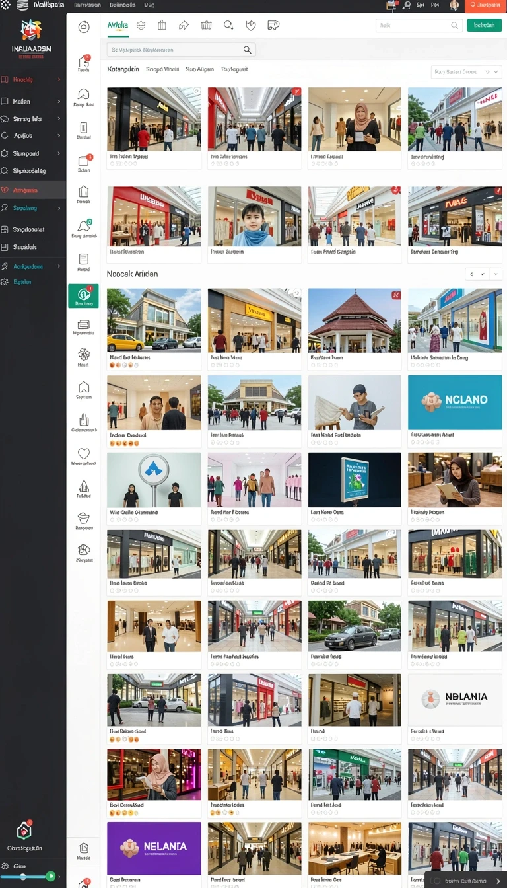Select the Kotangdein tab
The width and height of the screenshot is (507, 888).
[123, 69]
